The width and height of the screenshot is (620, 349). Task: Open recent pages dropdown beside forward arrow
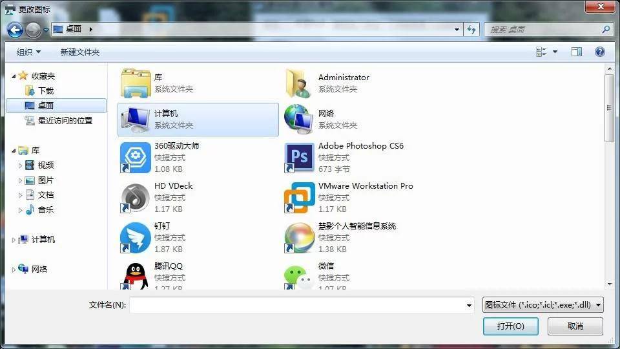(x=46, y=30)
